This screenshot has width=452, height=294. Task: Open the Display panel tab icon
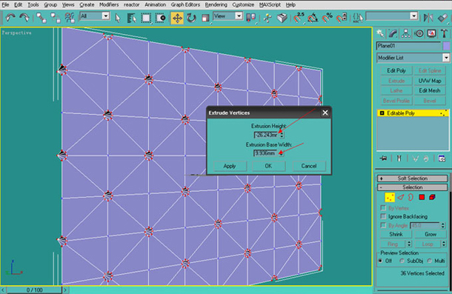[x=431, y=34]
